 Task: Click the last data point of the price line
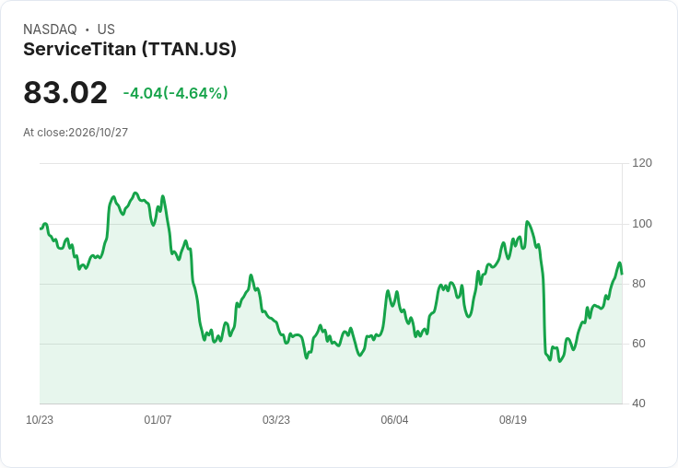tap(622, 274)
